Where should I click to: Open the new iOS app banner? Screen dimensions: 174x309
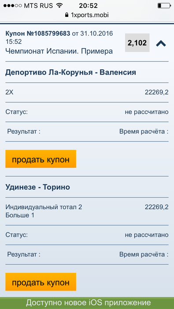[87, 303]
